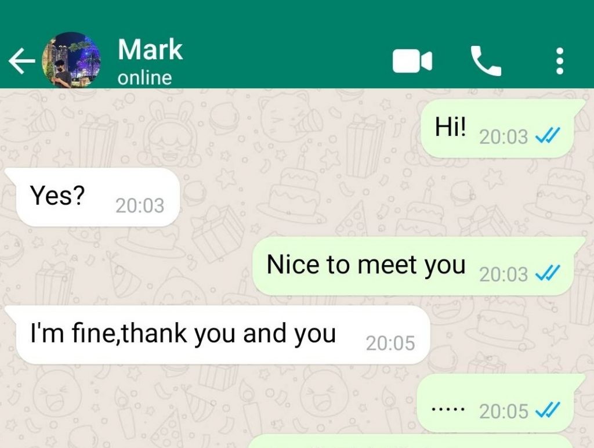The width and height of the screenshot is (594, 448).
Task: Tap the online status text
Action: pyautogui.click(x=144, y=78)
